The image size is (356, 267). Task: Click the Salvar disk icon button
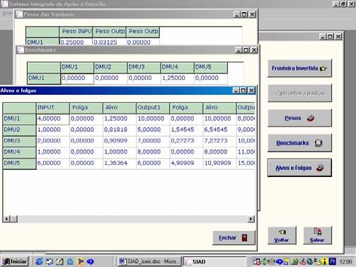tap(317, 235)
